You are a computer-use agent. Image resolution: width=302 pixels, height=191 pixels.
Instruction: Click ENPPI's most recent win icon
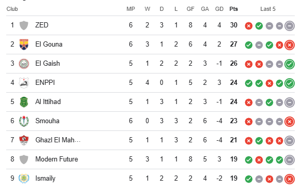click(290, 83)
